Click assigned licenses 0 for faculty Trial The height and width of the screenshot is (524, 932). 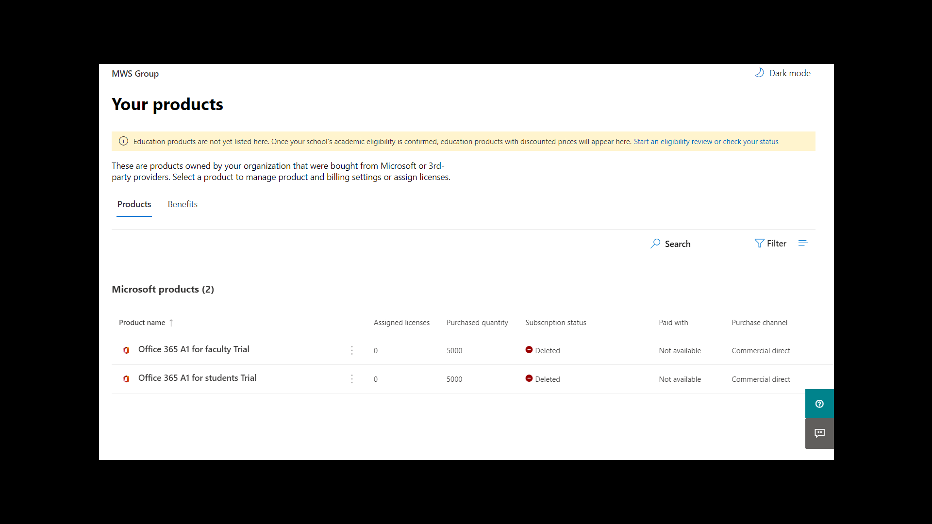pos(376,351)
